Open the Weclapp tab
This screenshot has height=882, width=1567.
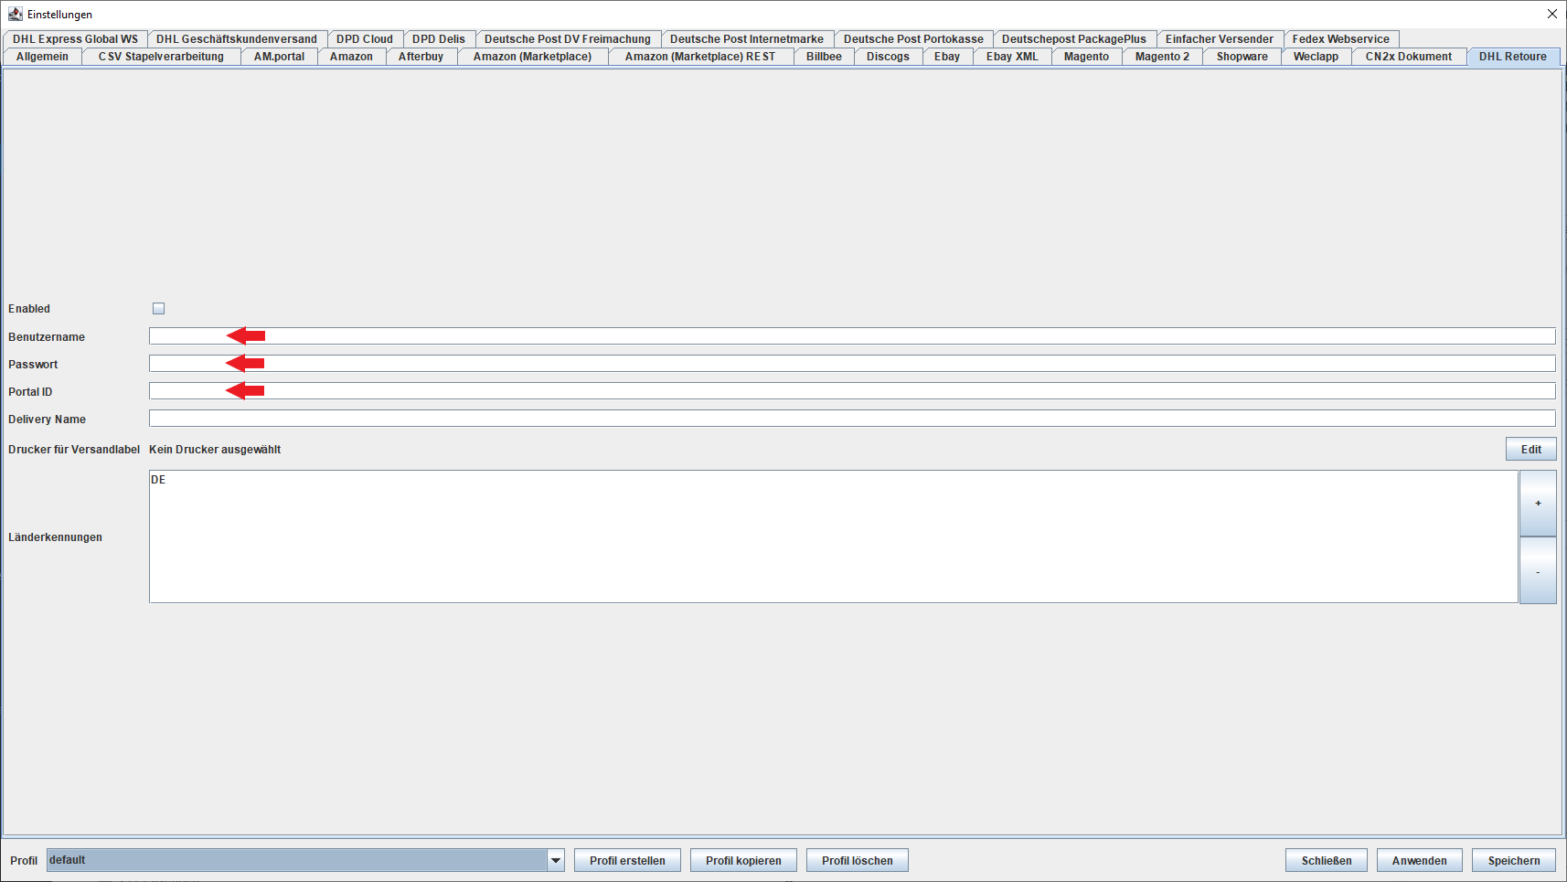point(1316,57)
